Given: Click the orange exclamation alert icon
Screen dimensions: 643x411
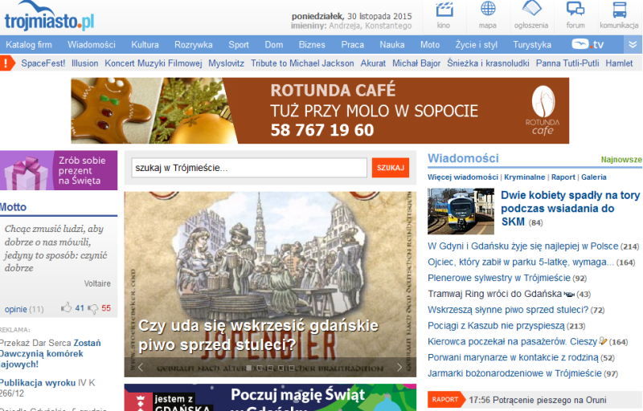Looking at the screenshot, I should [x=7, y=63].
